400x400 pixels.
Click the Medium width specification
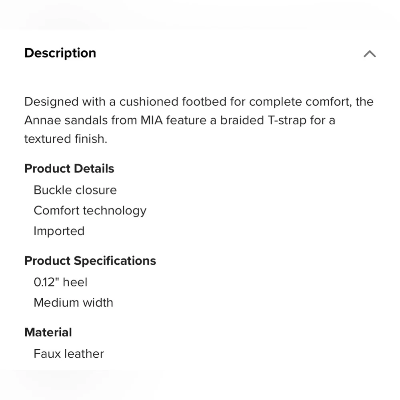pyautogui.click(x=73, y=302)
